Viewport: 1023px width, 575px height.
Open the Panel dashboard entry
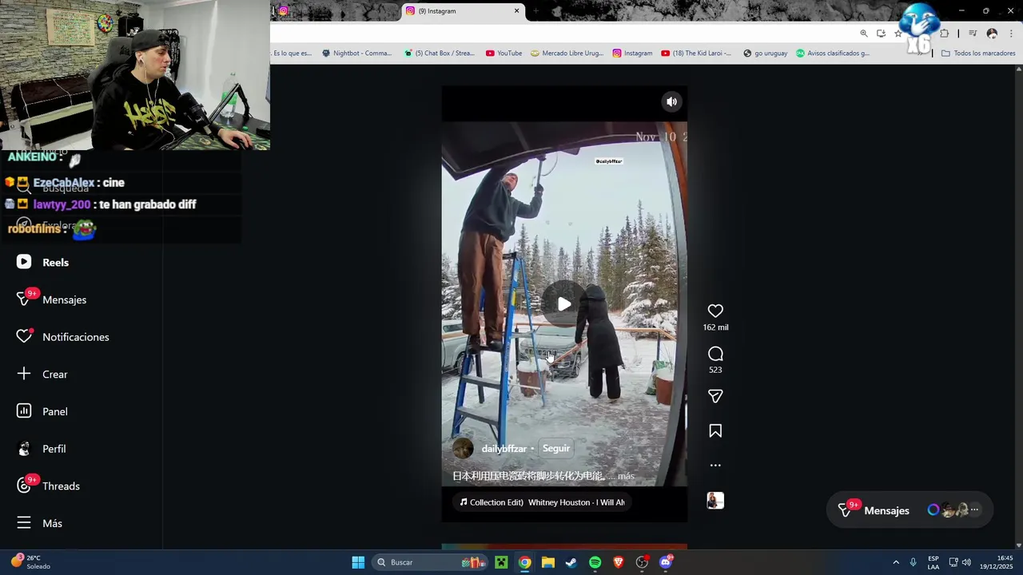click(x=43, y=411)
